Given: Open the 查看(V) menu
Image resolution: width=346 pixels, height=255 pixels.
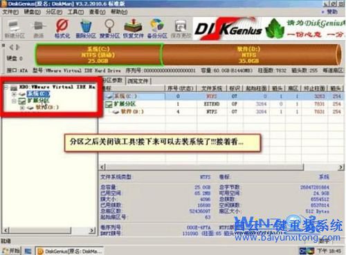Looking at the screenshot, I should pos(98,12).
